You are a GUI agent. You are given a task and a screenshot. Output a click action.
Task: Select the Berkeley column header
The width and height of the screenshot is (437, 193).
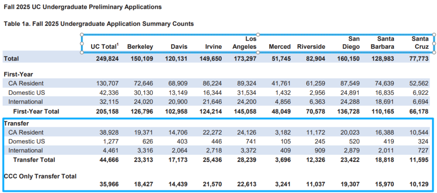point(140,47)
